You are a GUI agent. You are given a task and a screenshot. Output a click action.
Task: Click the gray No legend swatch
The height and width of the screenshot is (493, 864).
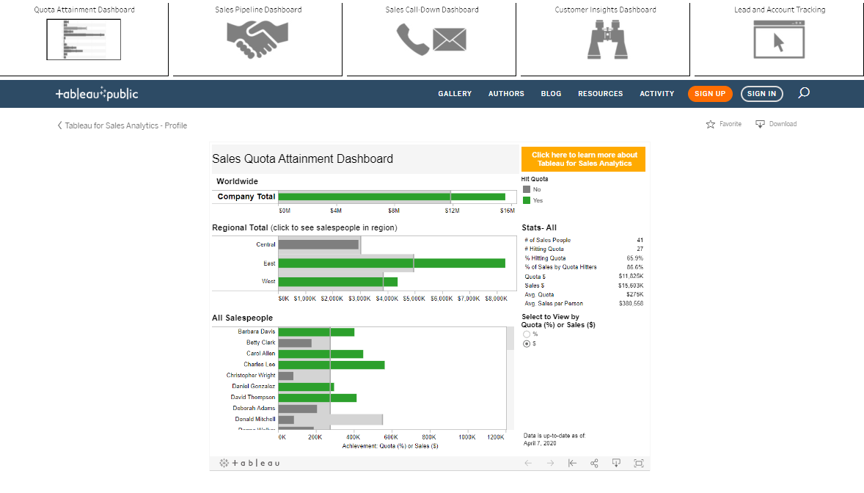(527, 189)
